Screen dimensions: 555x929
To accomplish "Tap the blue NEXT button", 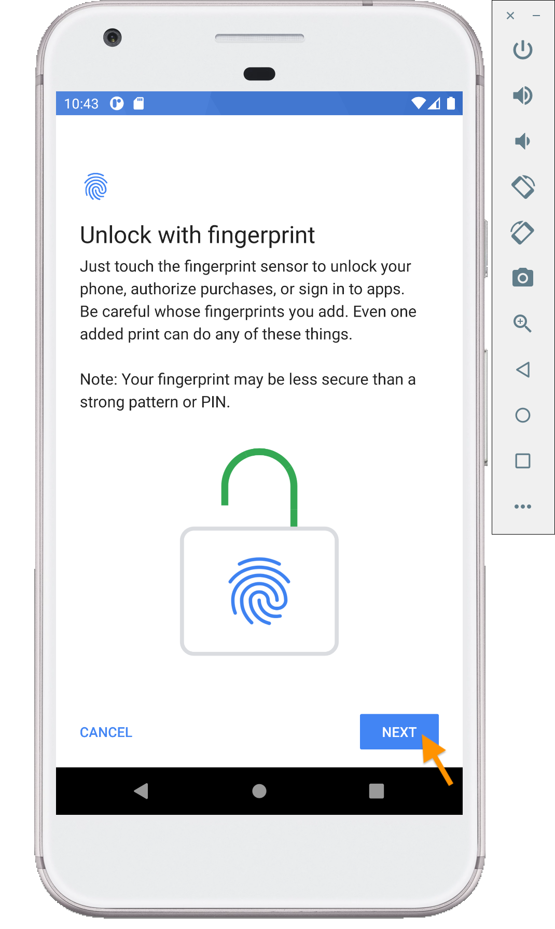I will click(399, 732).
